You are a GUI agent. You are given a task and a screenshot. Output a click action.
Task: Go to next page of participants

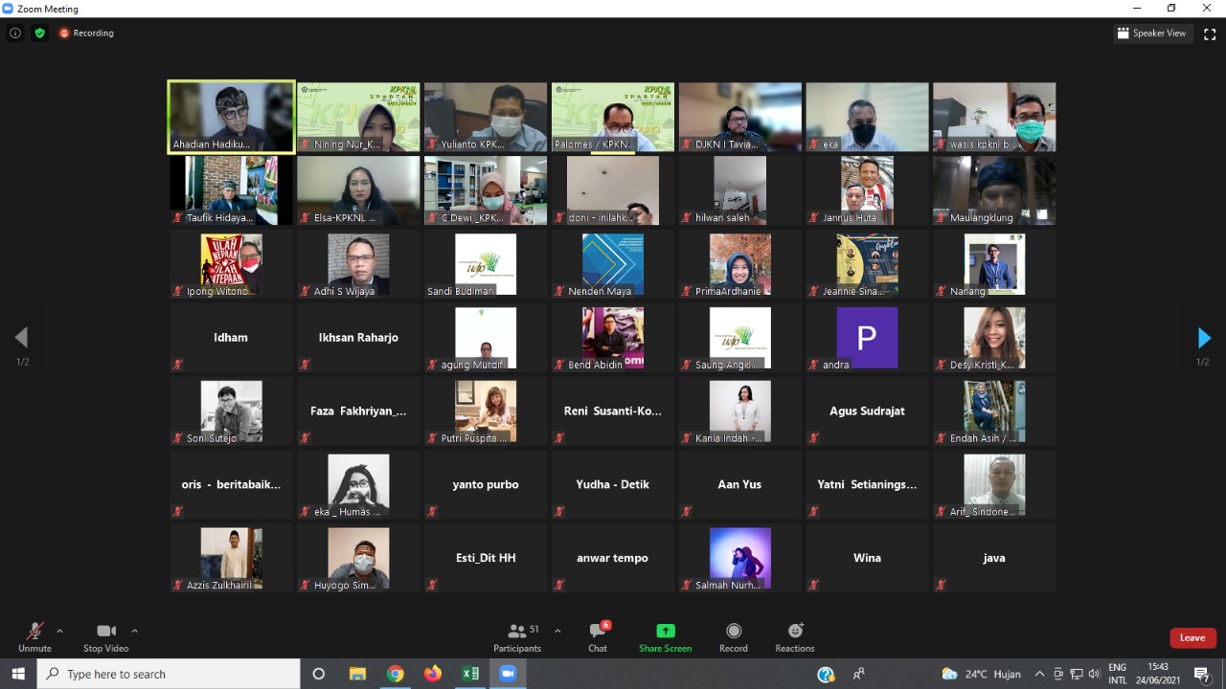coord(1204,338)
